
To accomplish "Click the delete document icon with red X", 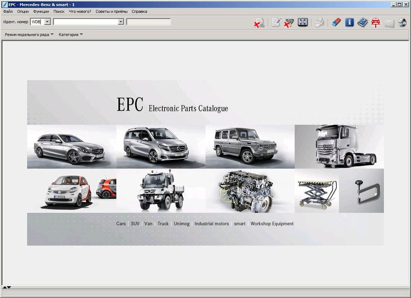I will point(259,22).
